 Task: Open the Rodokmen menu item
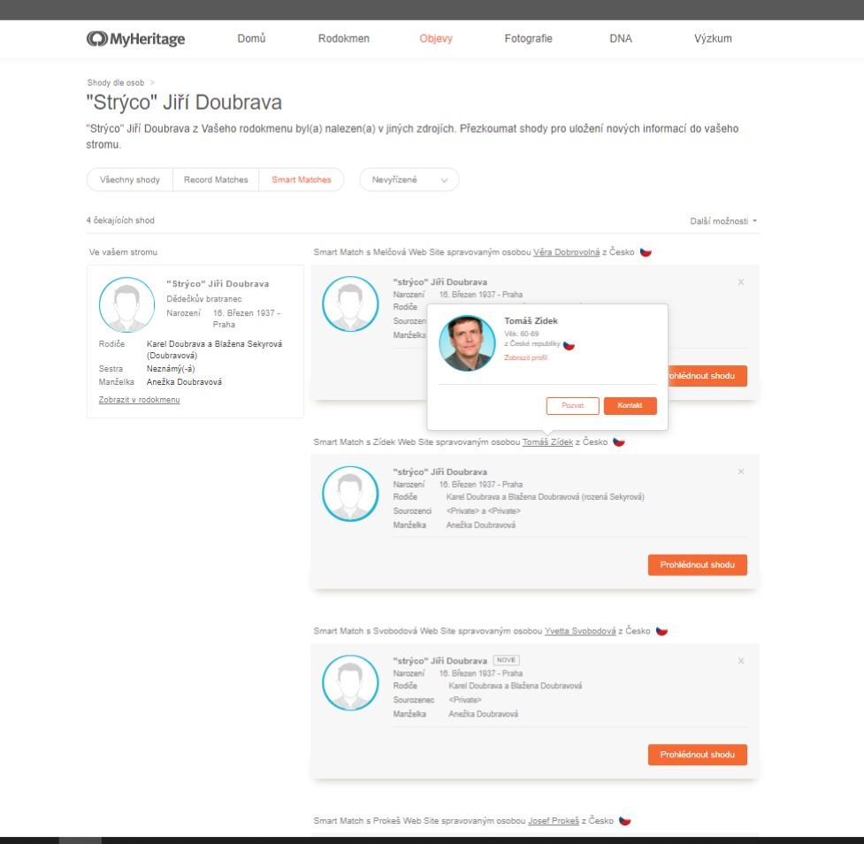(344, 39)
